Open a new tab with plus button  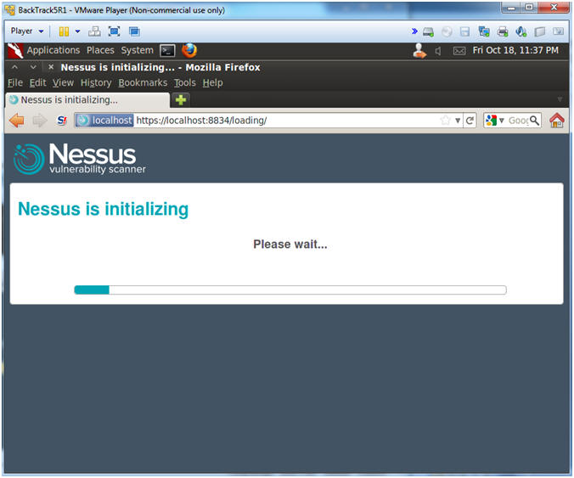tap(181, 99)
